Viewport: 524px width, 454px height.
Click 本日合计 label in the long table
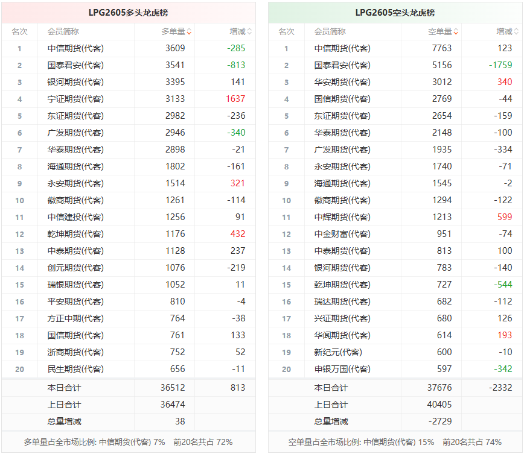pos(64,388)
